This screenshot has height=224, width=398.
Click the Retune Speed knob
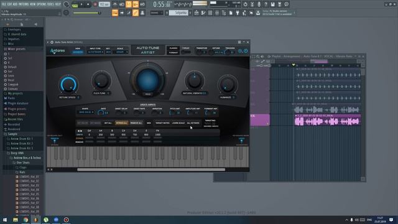68,85
